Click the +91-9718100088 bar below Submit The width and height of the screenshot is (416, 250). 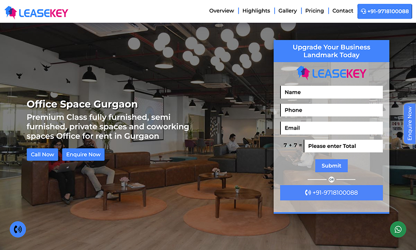click(332, 192)
